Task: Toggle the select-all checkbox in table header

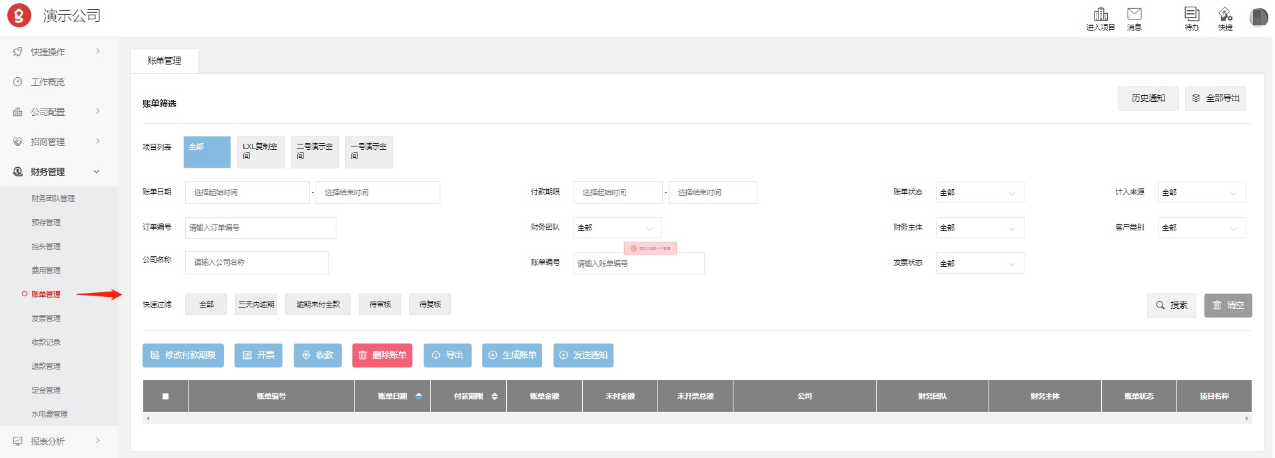Action: click(165, 396)
